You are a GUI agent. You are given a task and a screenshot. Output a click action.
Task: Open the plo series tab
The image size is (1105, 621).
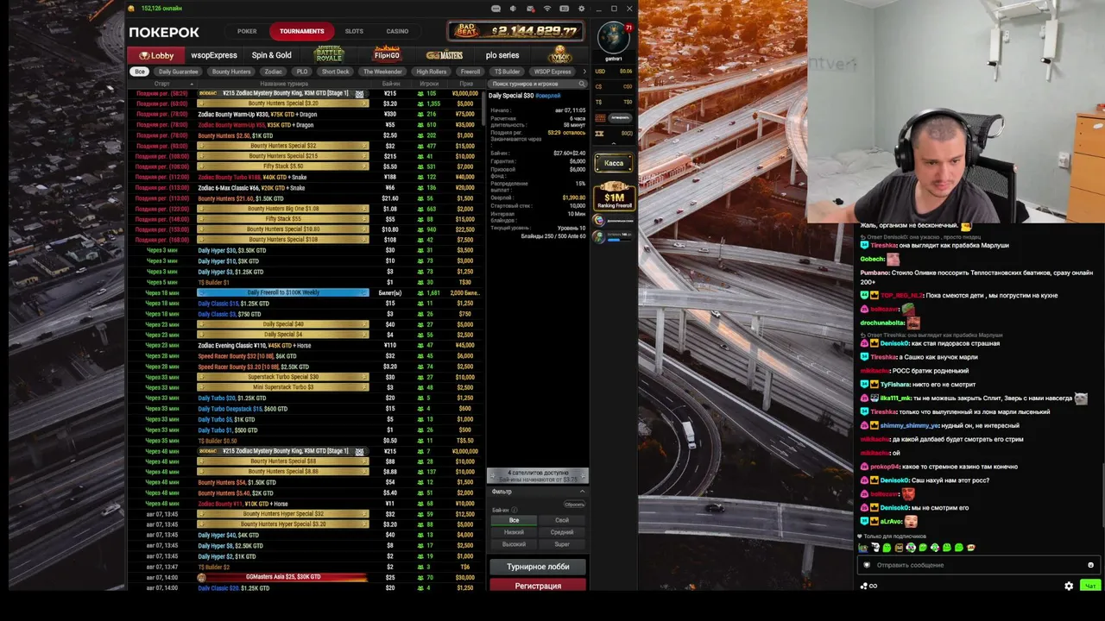pos(502,55)
